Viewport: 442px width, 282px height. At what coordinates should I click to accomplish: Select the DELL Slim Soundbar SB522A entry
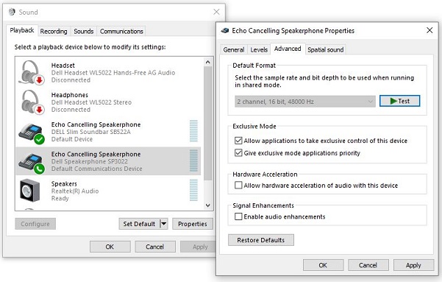pyautogui.click(x=108, y=132)
